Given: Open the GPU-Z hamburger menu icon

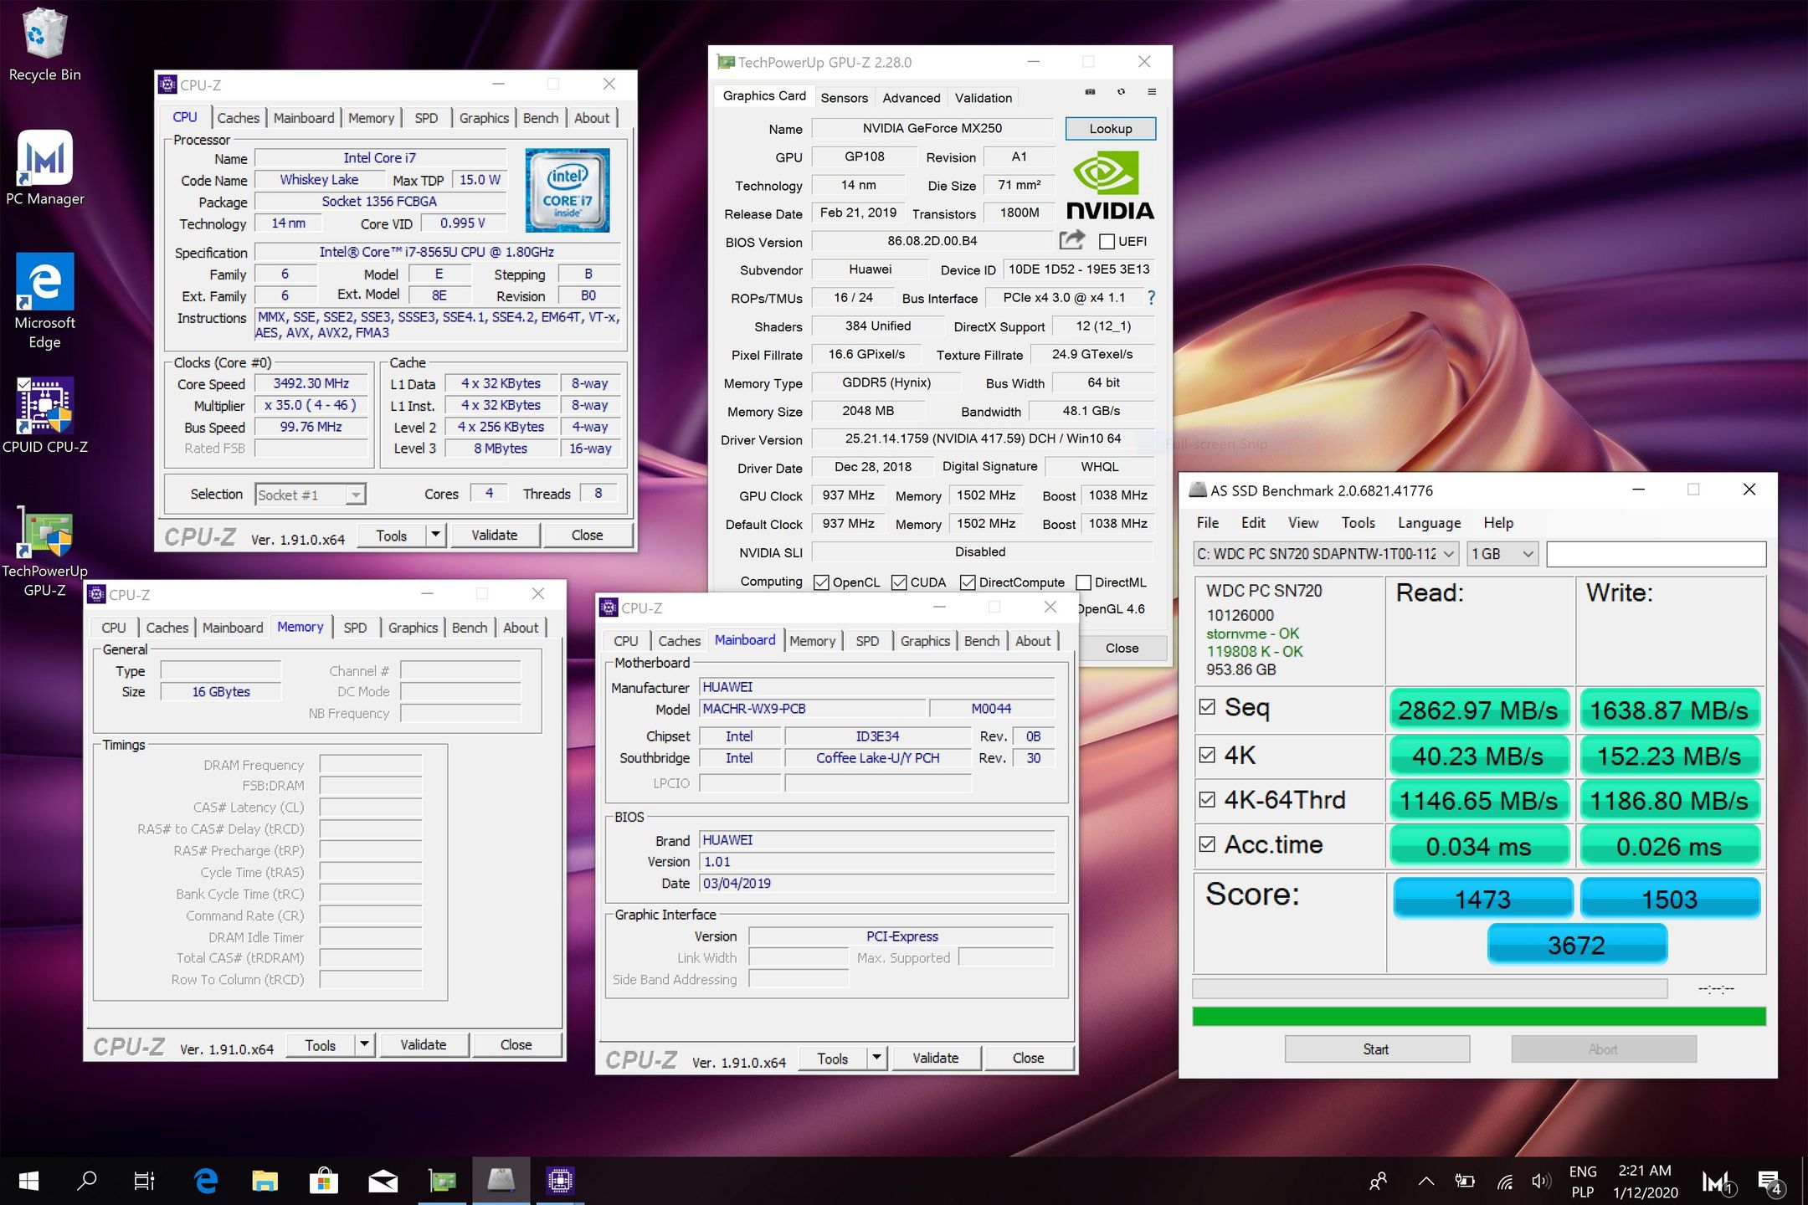Looking at the screenshot, I should pyautogui.click(x=1152, y=92).
